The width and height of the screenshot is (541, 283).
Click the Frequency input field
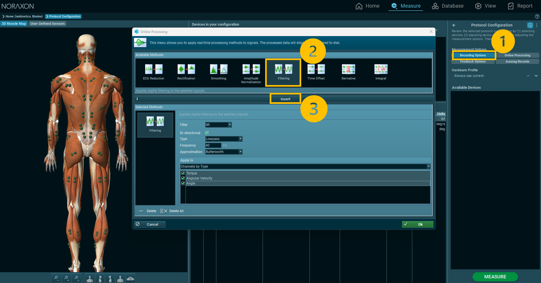213,145
